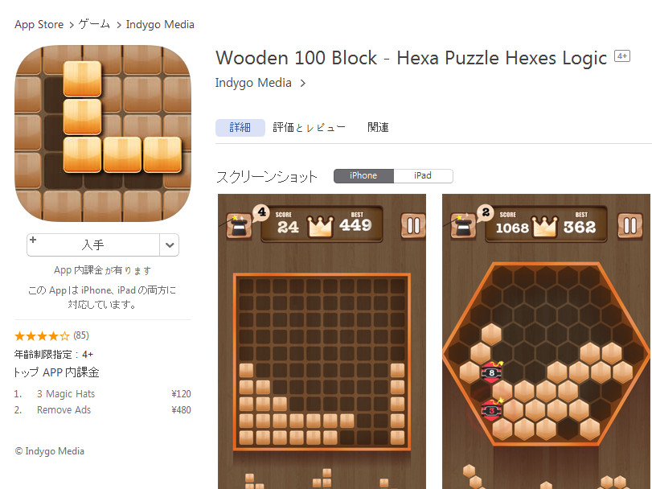Click the 4+ age rating badge
This screenshot has width=652, height=489.
[x=622, y=56]
